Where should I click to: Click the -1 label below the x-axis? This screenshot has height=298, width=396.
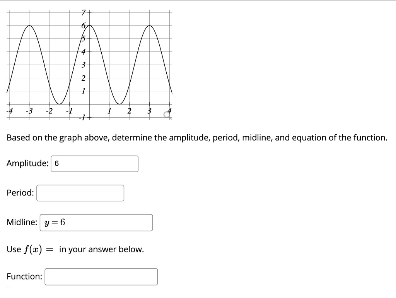(82, 116)
